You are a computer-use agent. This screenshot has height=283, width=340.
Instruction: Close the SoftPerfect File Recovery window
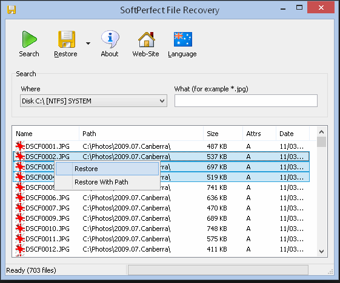321,8
